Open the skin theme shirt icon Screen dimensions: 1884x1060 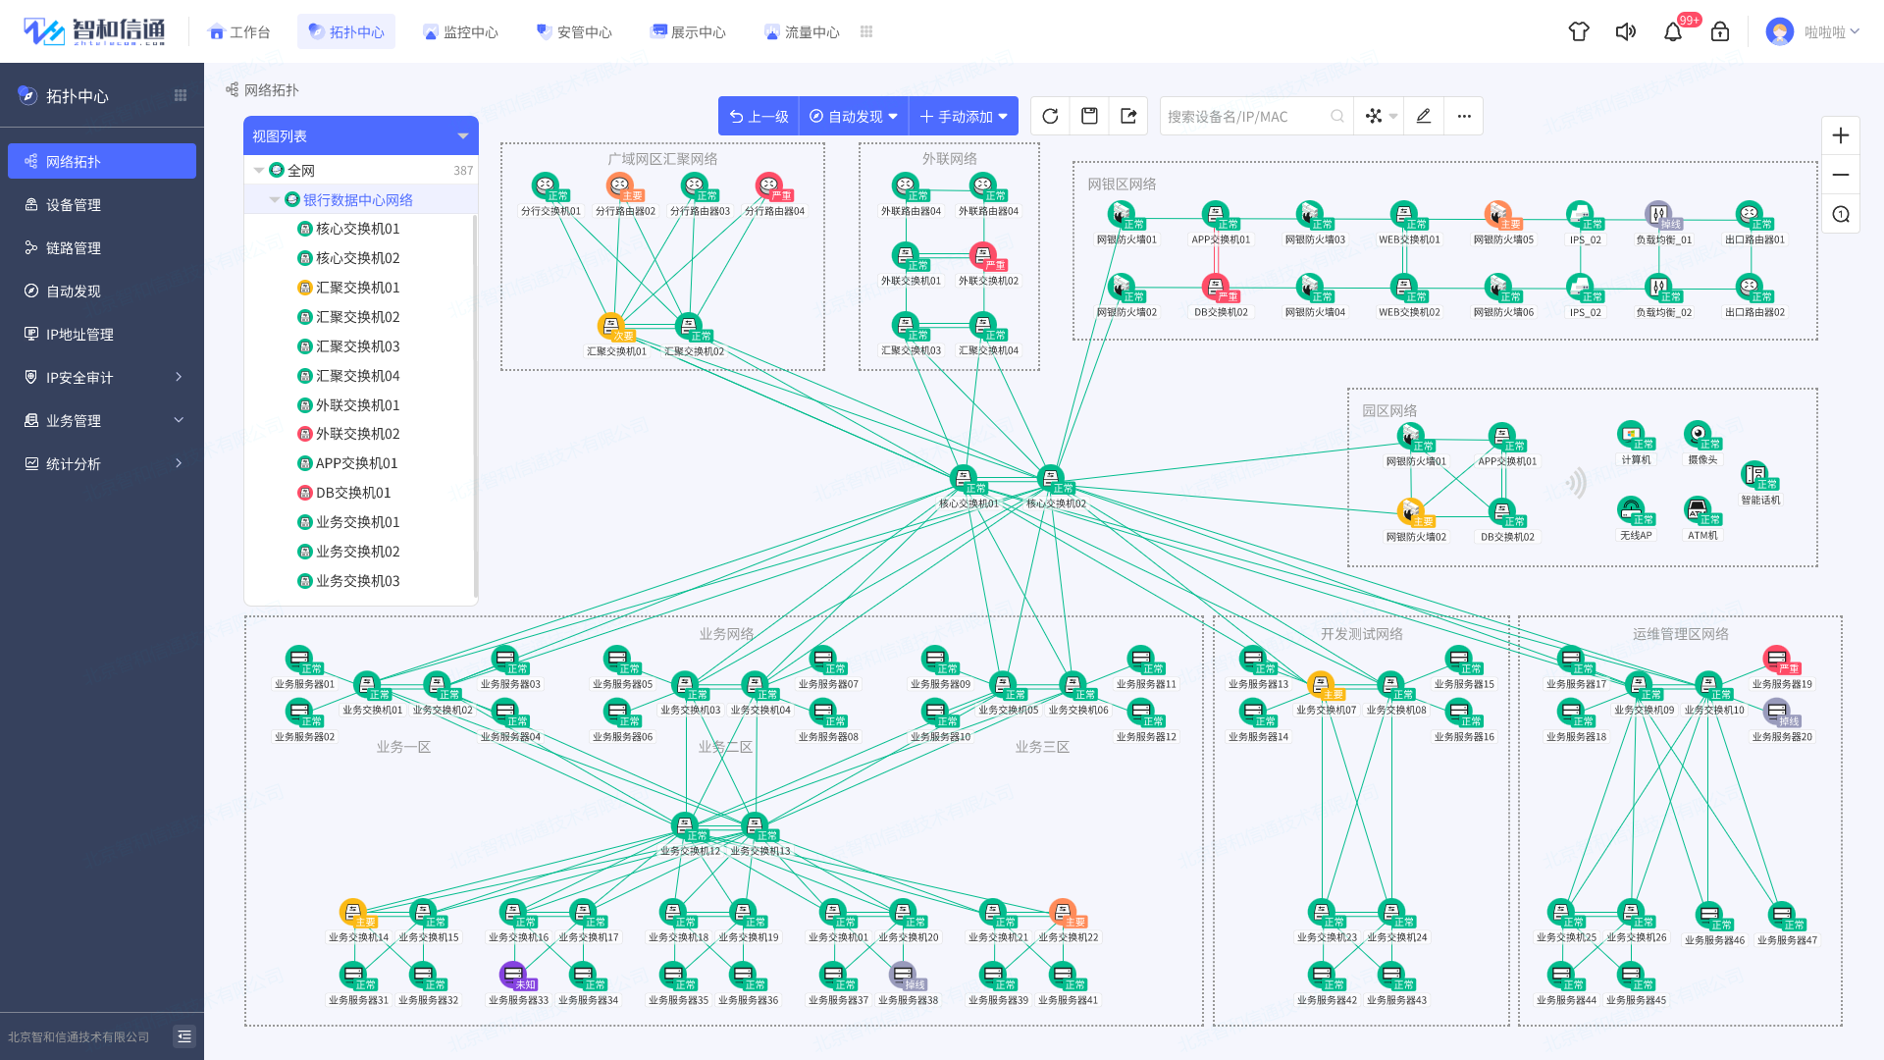1579,31
